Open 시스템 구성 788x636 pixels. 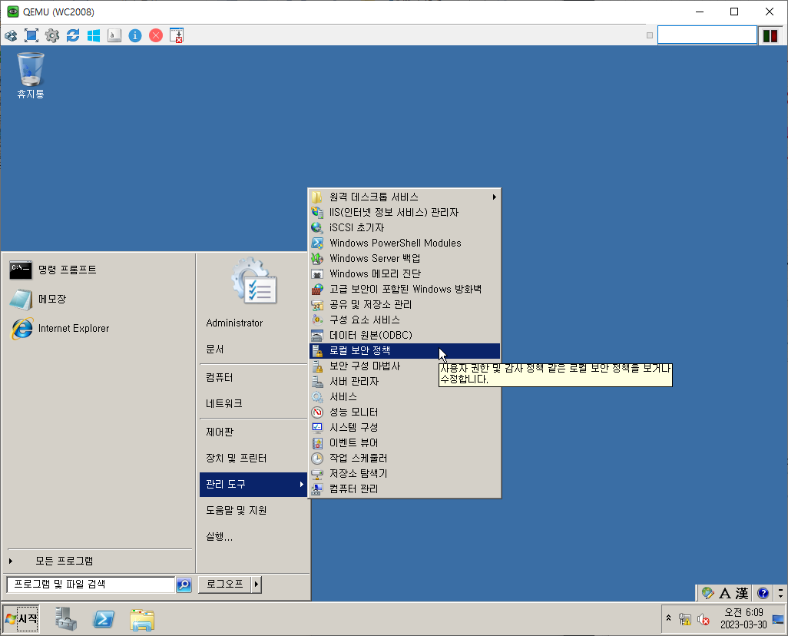405,427
